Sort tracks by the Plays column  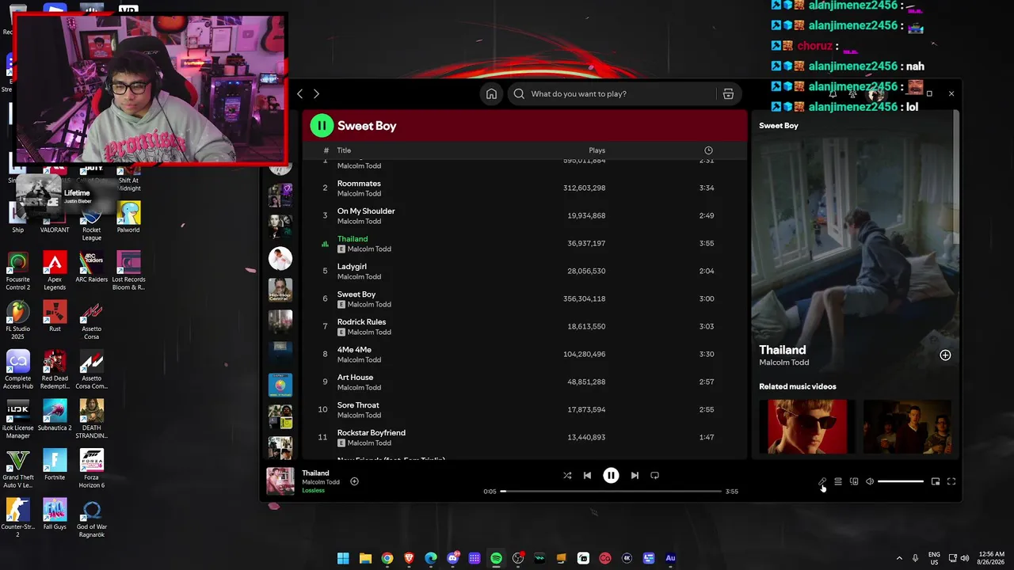597,150
